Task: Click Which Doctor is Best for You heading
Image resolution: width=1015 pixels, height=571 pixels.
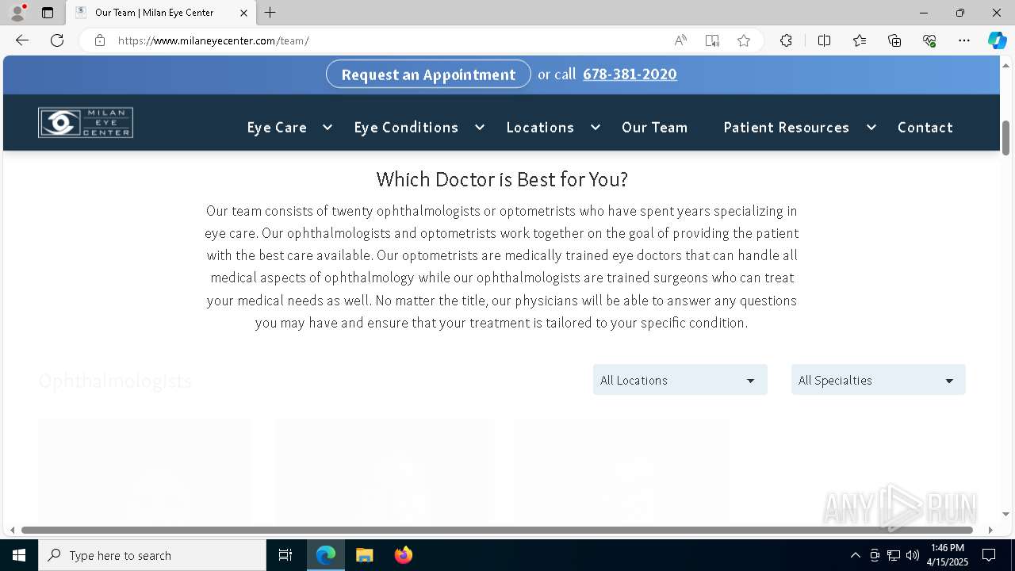Action: pos(502,179)
